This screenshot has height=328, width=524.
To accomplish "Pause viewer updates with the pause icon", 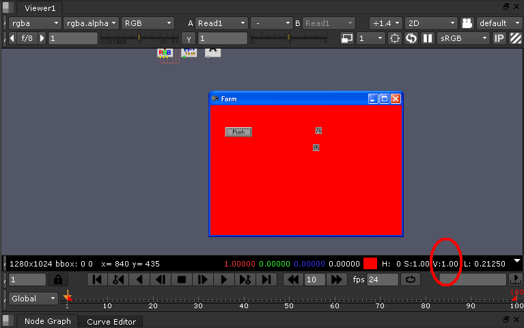I will (x=428, y=38).
